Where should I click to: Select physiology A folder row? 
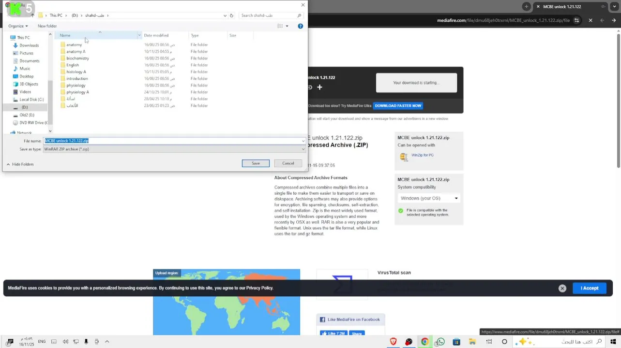coord(77,92)
